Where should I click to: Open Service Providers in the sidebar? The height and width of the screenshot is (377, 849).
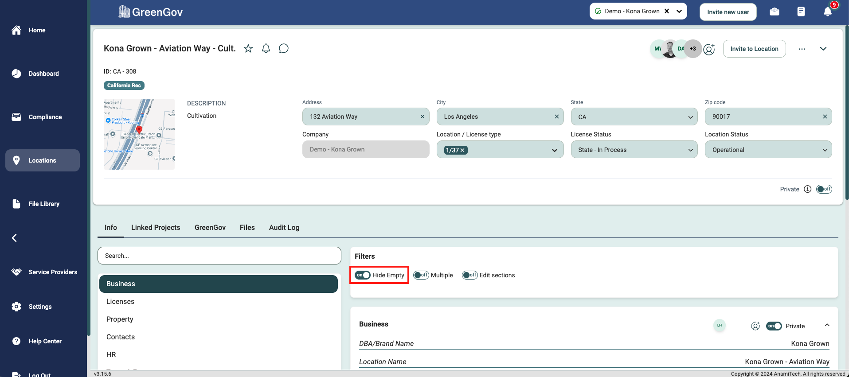tap(44, 272)
